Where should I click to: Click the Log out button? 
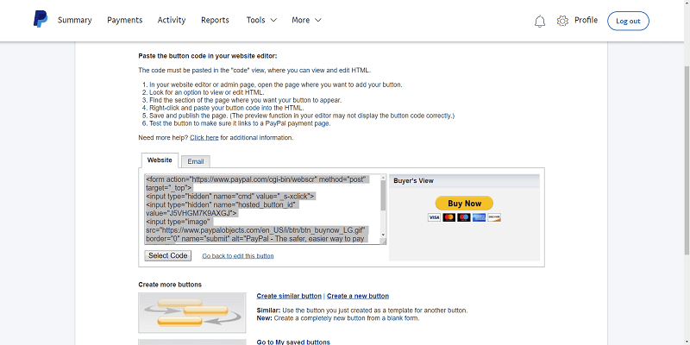[628, 21]
